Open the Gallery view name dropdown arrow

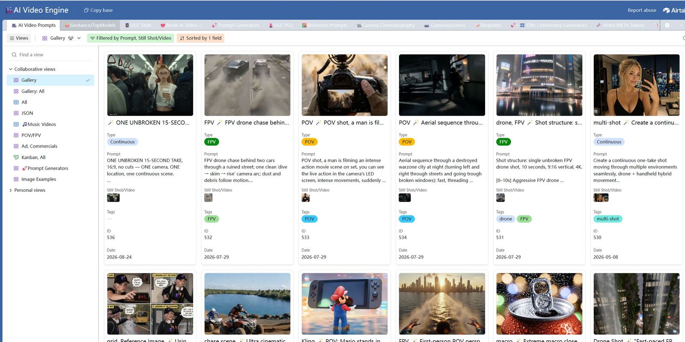[x=79, y=38]
